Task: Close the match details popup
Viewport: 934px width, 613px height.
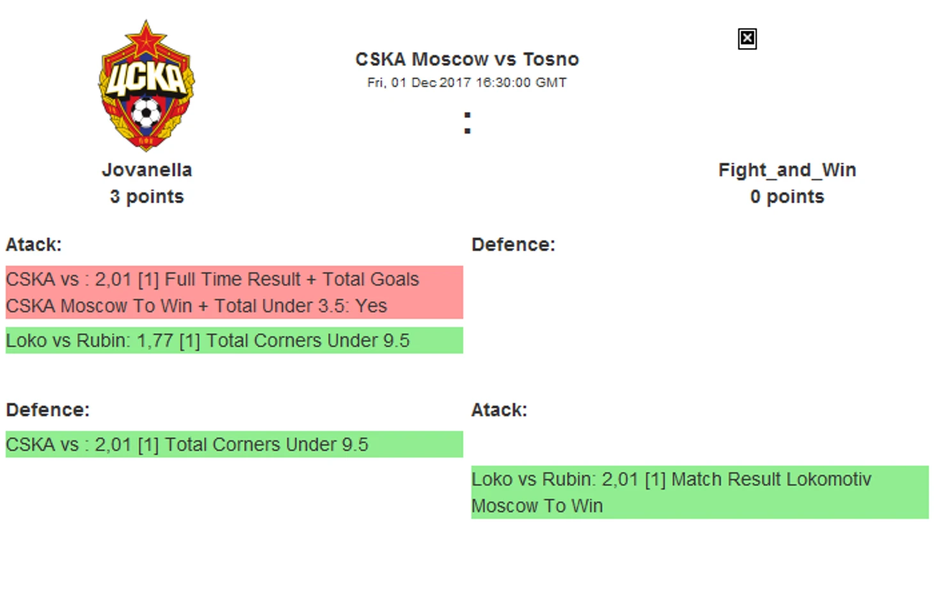Action: pos(747,39)
